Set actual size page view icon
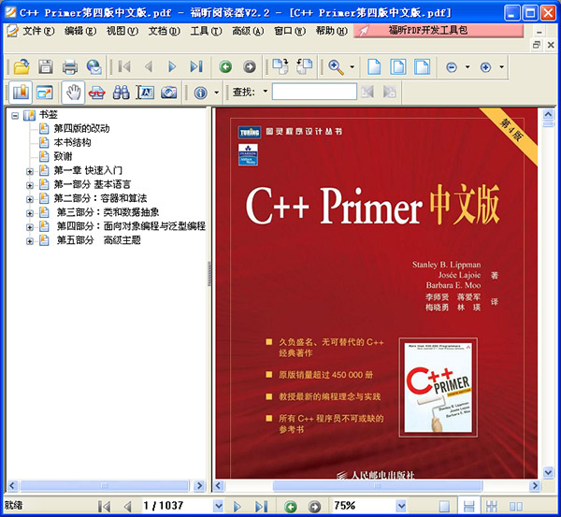Viewport: 561px width, 517px height. (374, 67)
